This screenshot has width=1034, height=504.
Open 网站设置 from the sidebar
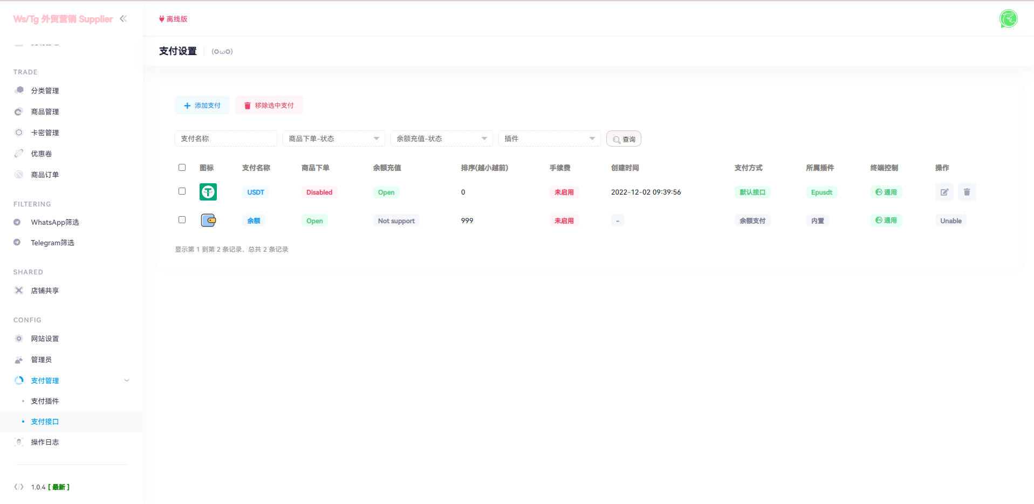click(x=44, y=339)
